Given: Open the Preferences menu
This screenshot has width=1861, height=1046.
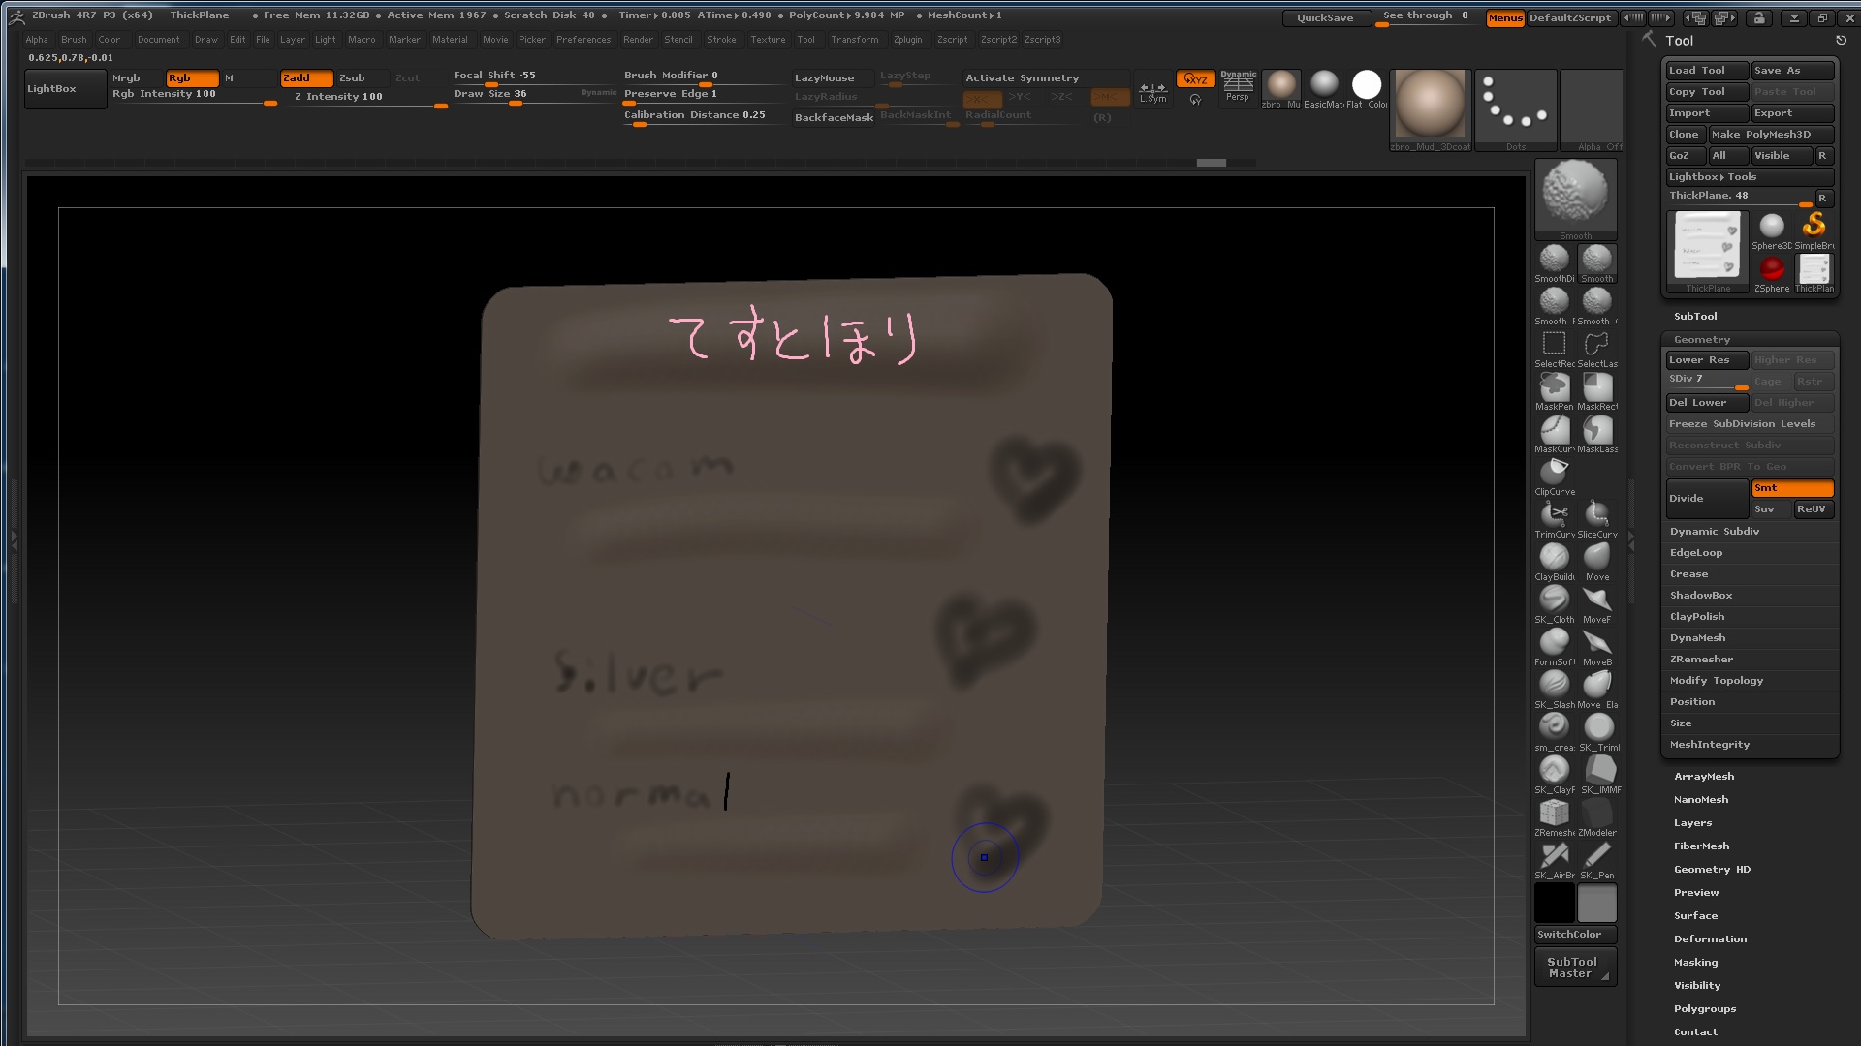Looking at the screenshot, I should point(584,40).
